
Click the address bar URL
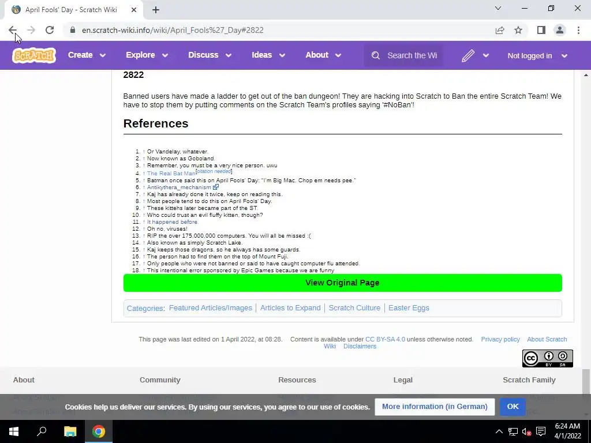(x=173, y=30)
